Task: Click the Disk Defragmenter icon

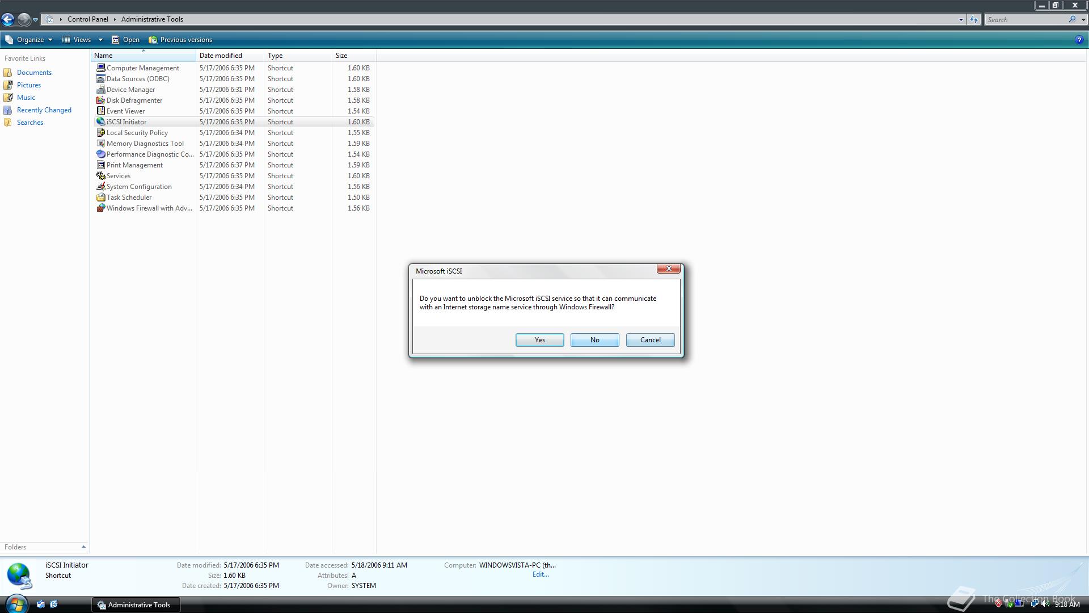Action: click(101, 100)
